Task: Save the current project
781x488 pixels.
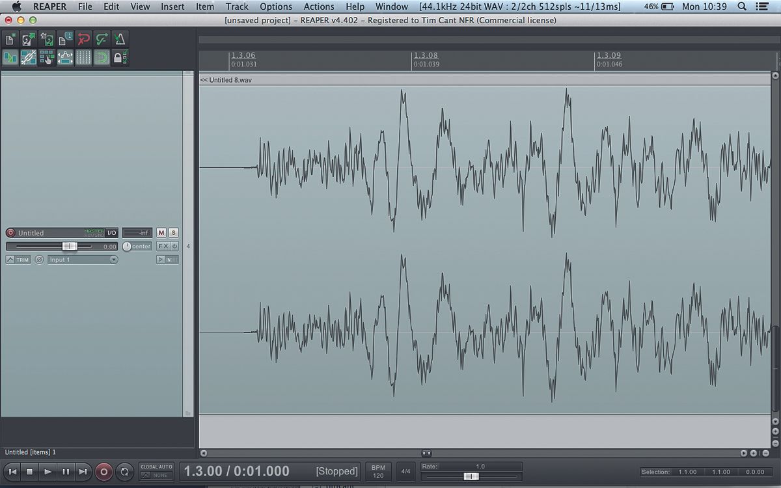Action: (x=46, y=39)
